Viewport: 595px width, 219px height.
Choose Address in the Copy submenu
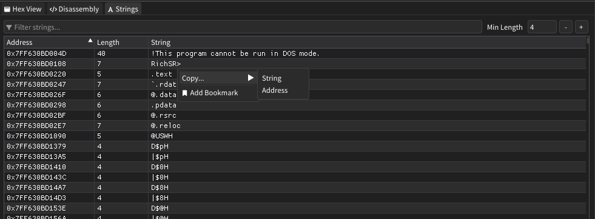coord(275,90)
